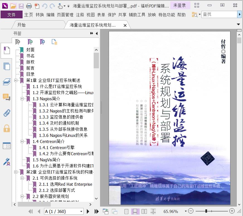The width and height of the screenshot is (243, 216).
Task: Open the ribbon display options icon
Action: click(x=197, y=5)
